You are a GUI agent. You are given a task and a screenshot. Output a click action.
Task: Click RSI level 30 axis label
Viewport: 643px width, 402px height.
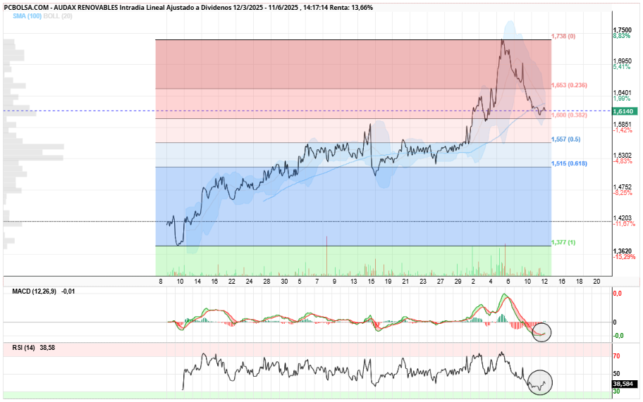(x=616, y=391)
